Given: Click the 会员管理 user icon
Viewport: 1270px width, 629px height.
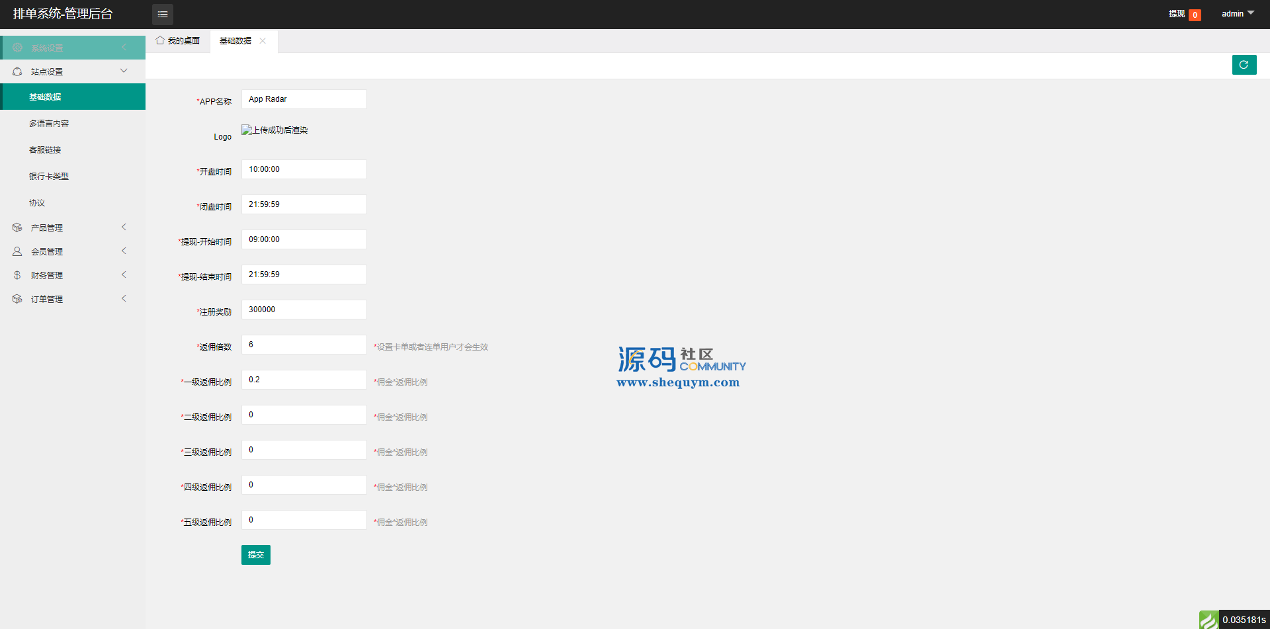Looking at the screenshot, I should (17, 251).
